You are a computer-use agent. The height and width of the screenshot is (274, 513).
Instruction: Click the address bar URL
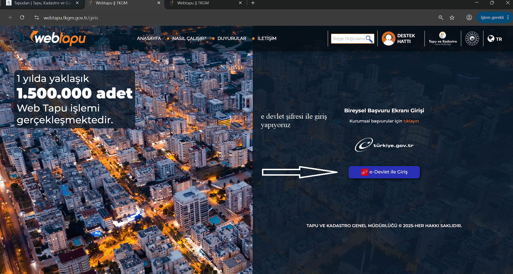coord(71,18)
